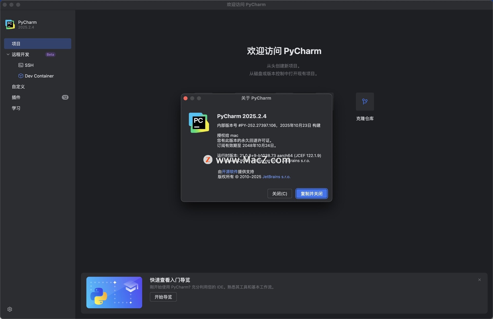The width and height of the screenshot is (493, 319).
Task: Close the About PyCharm dialog red button
Action: point(185,98)
